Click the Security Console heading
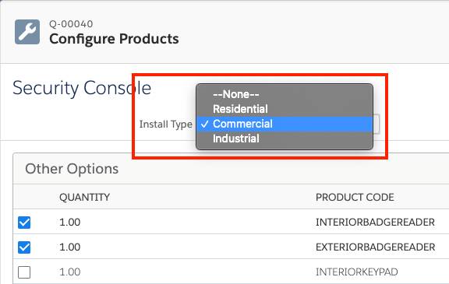This screenshot has width=449, height=284. coord(82,88)
